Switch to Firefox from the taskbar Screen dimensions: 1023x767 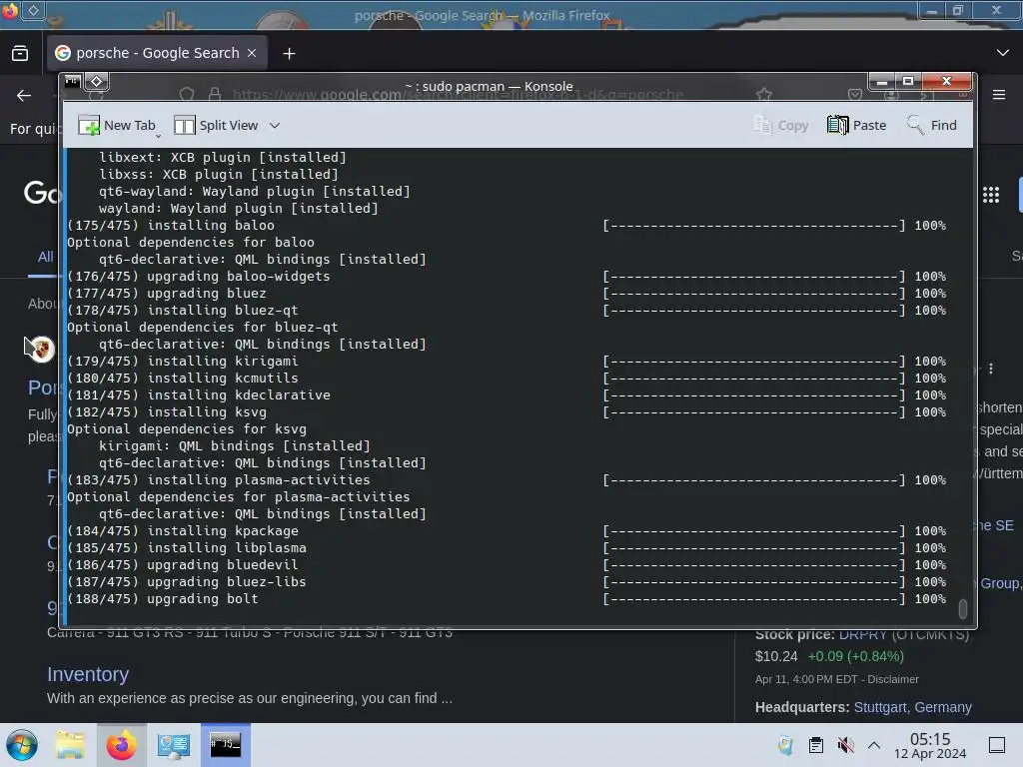coord(121,745)
